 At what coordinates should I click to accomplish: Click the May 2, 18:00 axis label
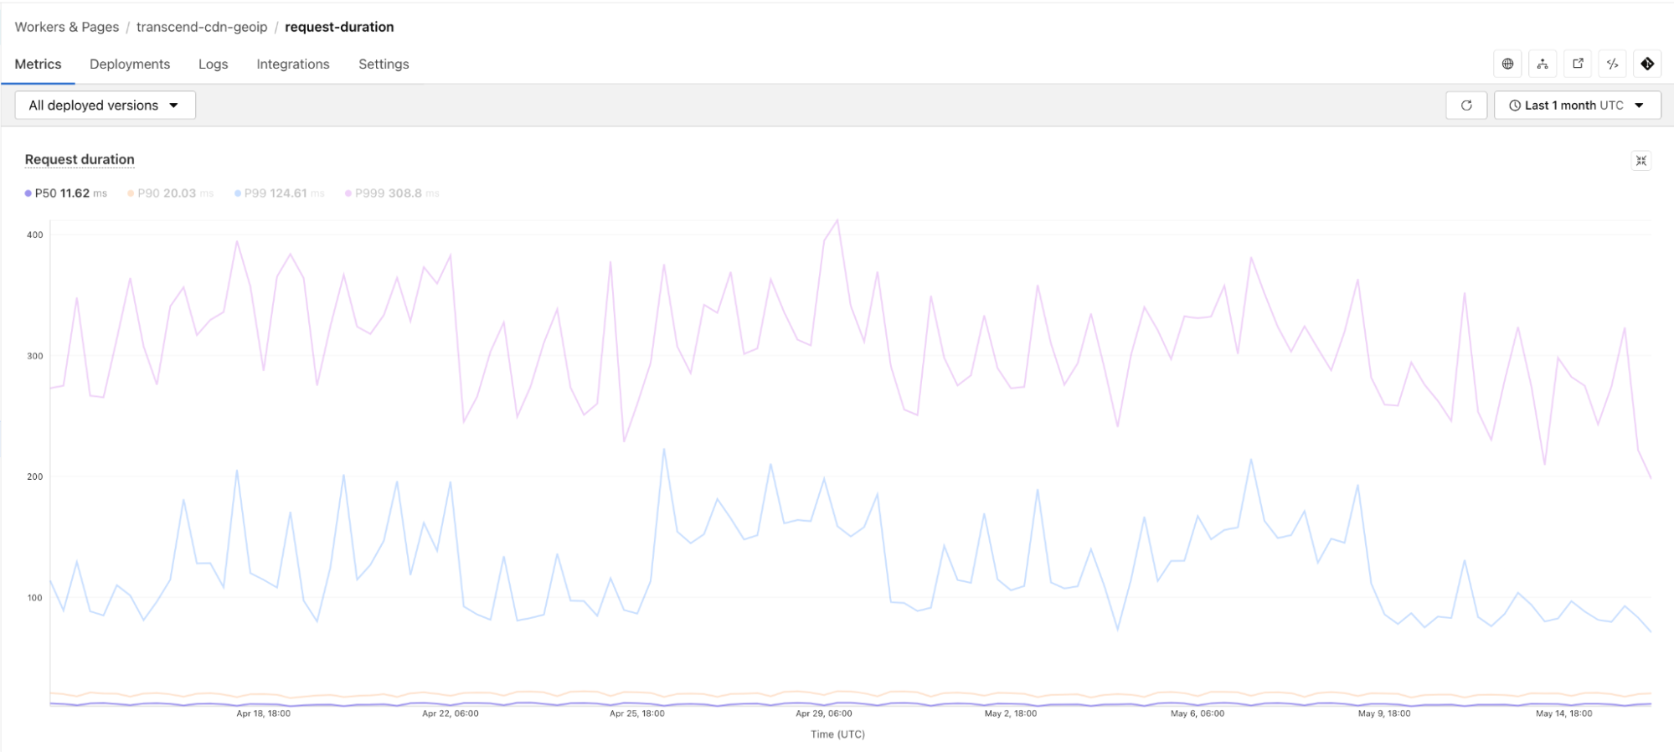pyautogui.click(x=1011, y=713)
